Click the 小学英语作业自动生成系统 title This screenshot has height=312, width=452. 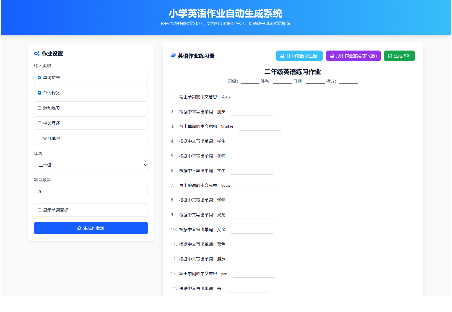[225, 13]
